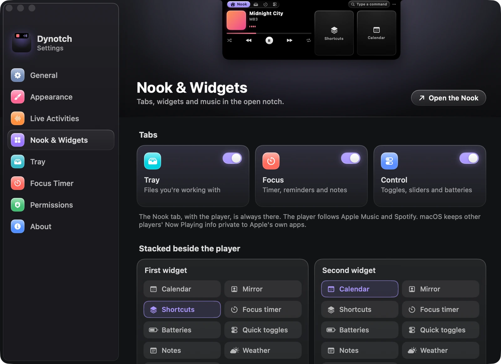Viewport: 501px width, 364px height.
Task: Shuffle the music in notch preview
Action: tap(230, 40)
